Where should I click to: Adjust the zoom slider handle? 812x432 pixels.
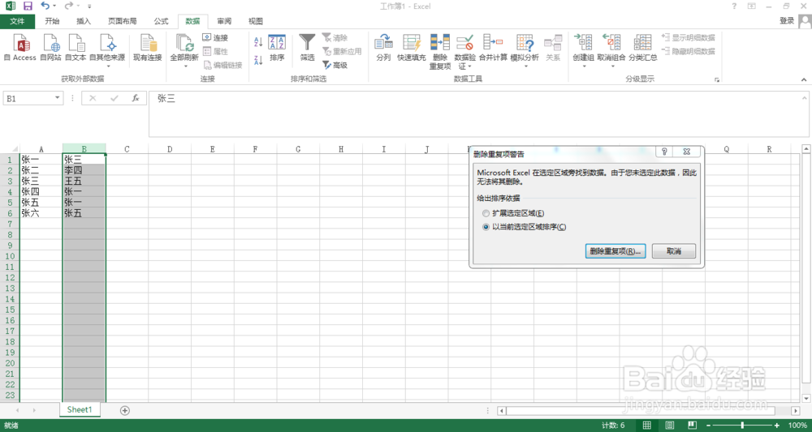(743, 426)
